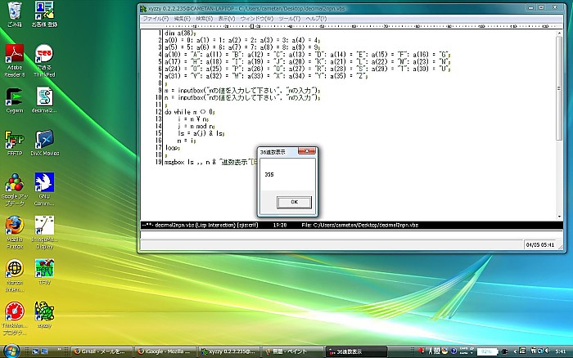Open the ThinkVantage プロダクティビティ desktop shortcut

[x=15, y=319]
